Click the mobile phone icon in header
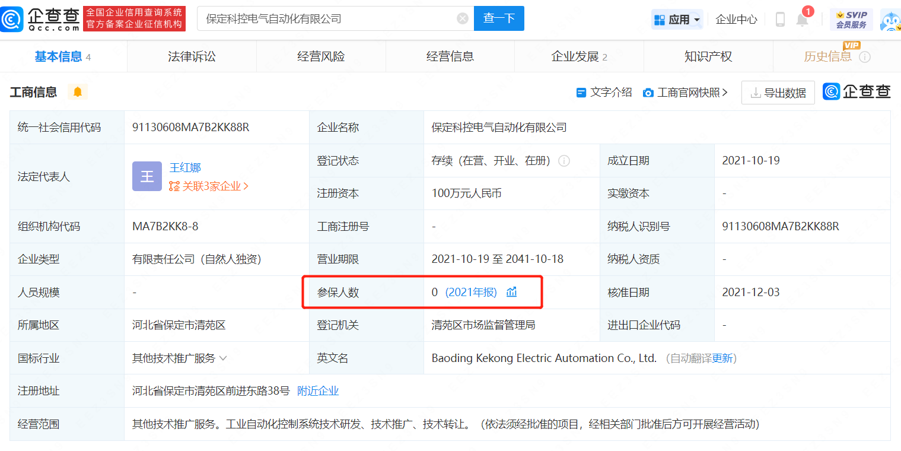This screenshot has height=451, width=901. point(780,20)
